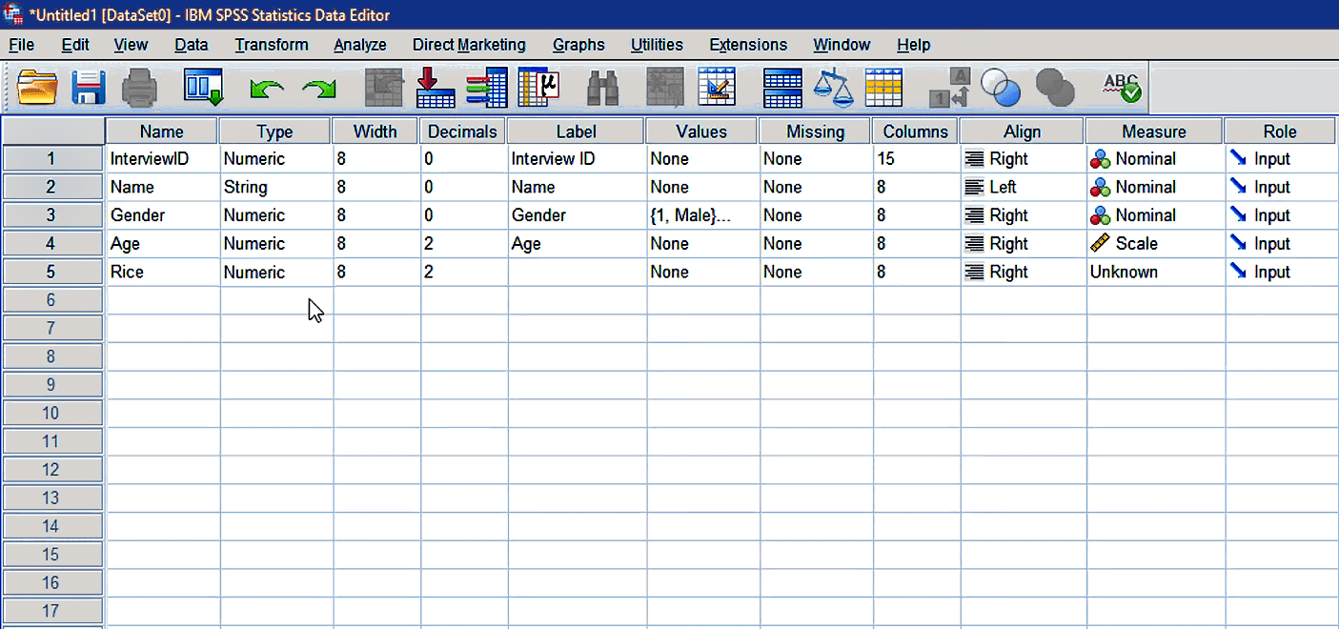Open the Analyze menu

tap(359, 45)
